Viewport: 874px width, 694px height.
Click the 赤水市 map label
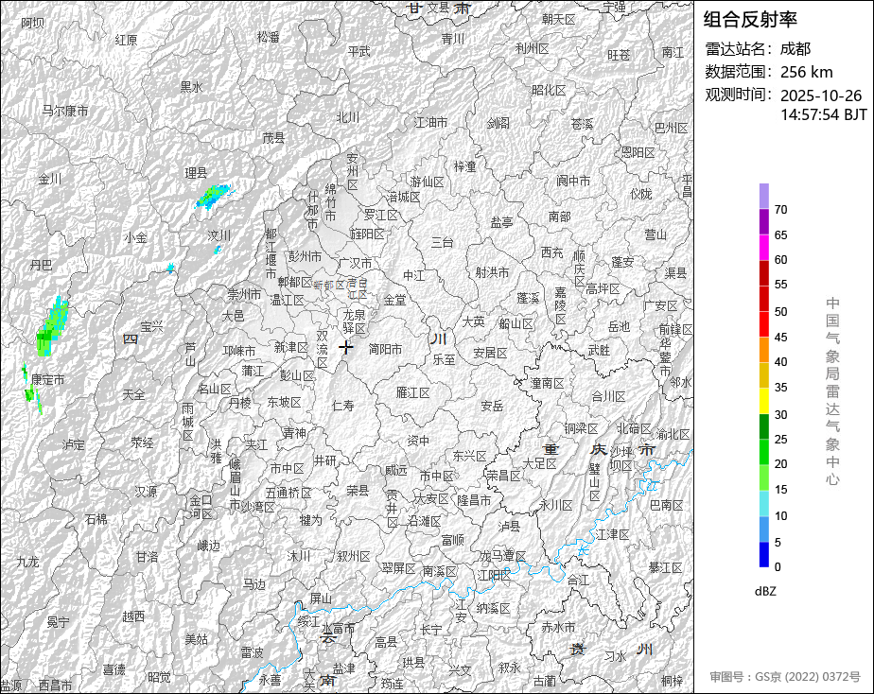click(x=558, y=627)
